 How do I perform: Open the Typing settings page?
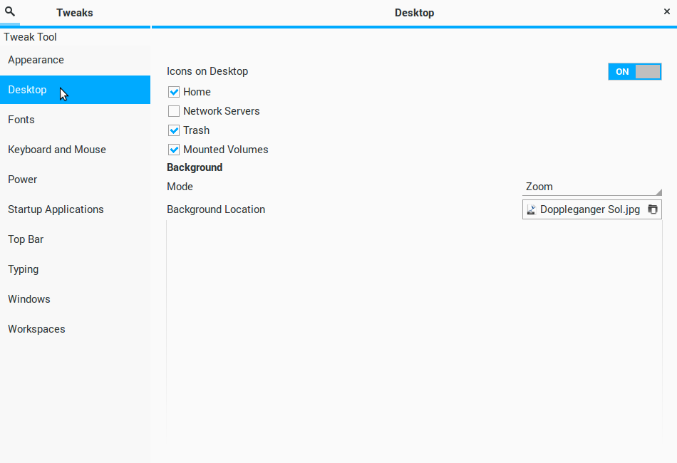[24, 269]
